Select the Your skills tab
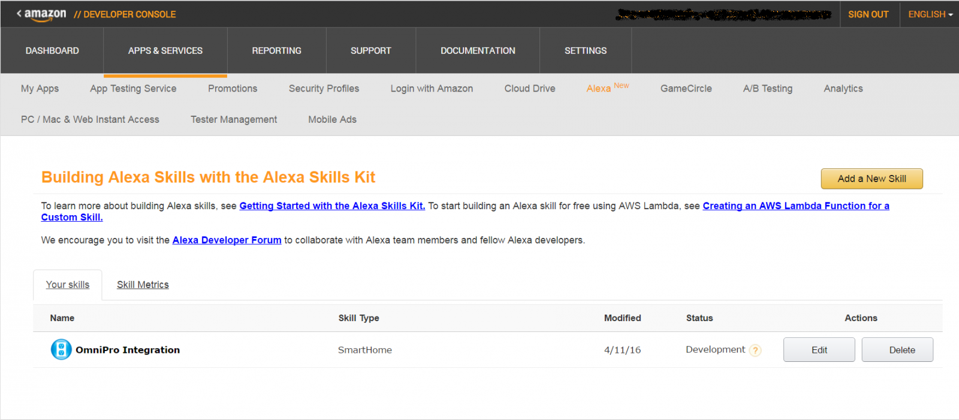 68,285
